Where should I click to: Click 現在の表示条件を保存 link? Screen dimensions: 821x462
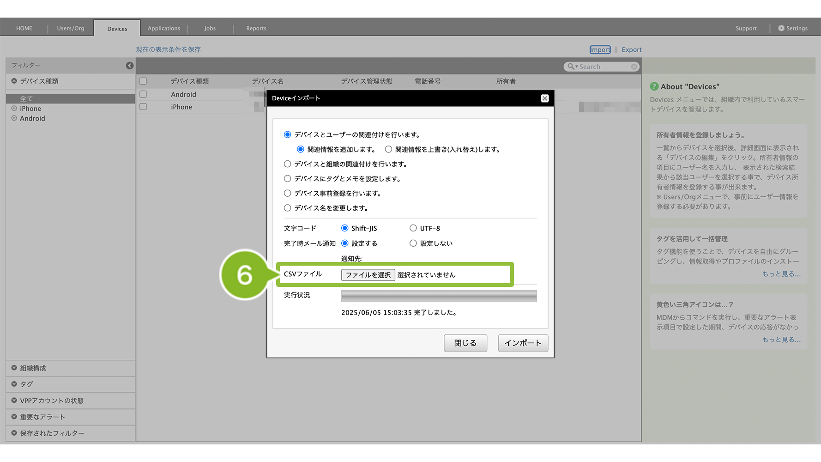(x=168, y=49)
